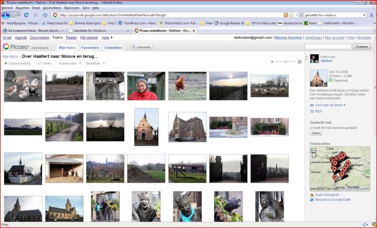Open the Nieuwe functies! link
This screenshot has width=377, height=228.
point(288,38)
